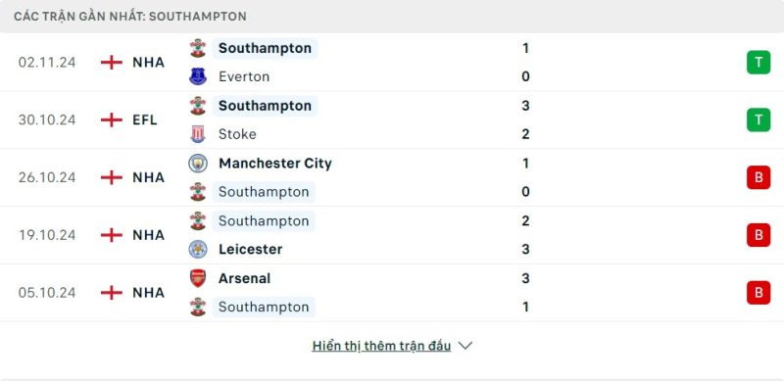Click the Leicester club crest icon
This screenshot has width=784, height=381.
pos(198,249)
